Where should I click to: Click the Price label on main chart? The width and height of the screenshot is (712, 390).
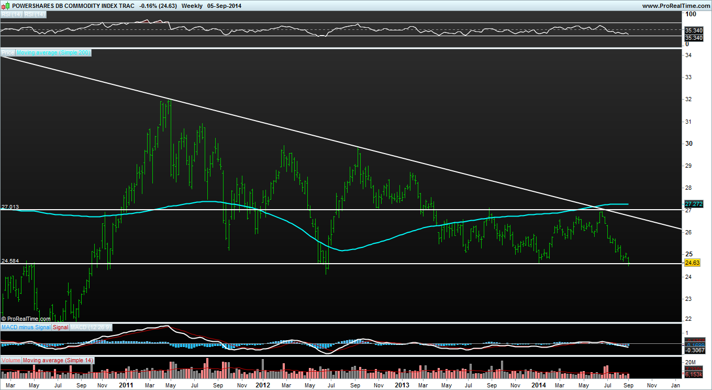[8, 53]
